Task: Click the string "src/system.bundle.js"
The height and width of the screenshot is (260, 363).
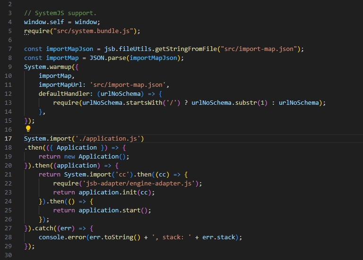Action: 93,31
